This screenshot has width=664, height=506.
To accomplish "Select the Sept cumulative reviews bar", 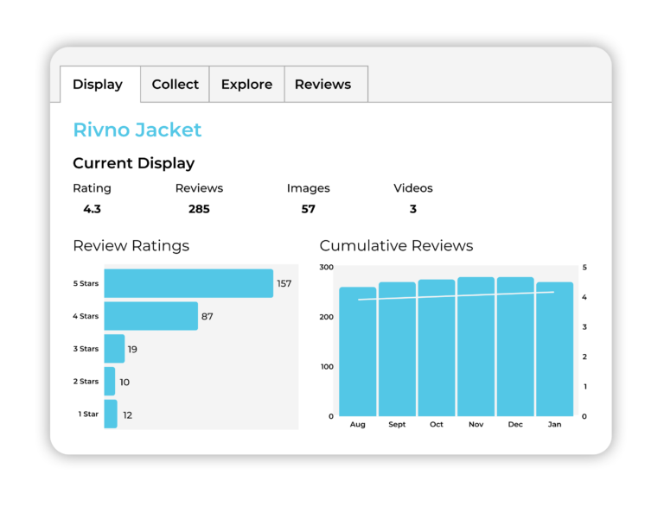I will click(x=397, y=350).
